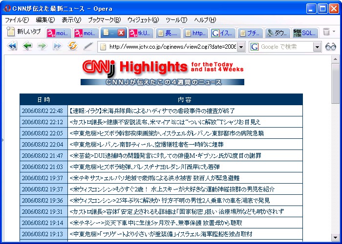
Task: Open the ヒズボラ幹部拘束 headline
Action: pos(167,133)
